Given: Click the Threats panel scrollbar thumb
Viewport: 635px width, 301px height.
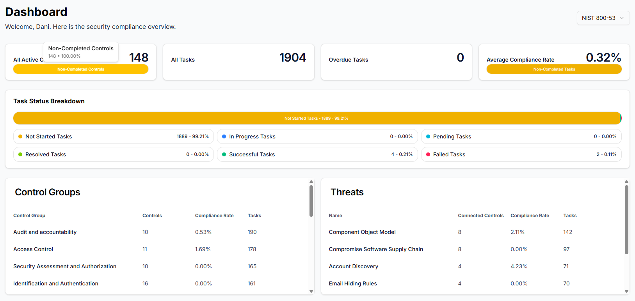Looking at the screenshot, I should pyautogui.click(x=626, y=220).
